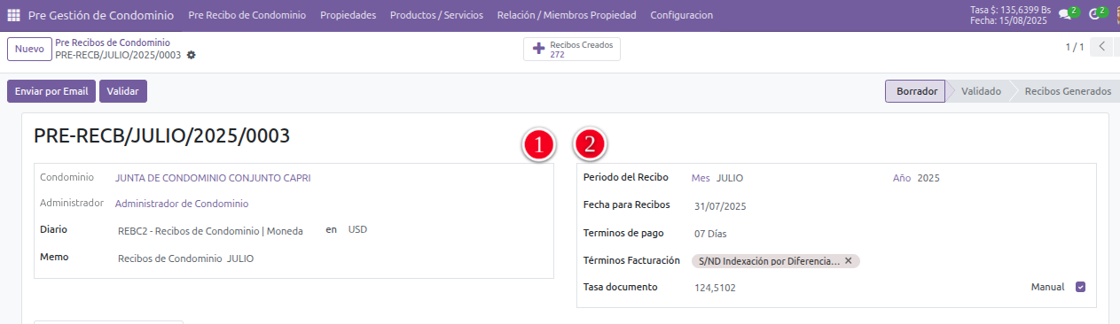Click Enviar por Email button
The width and height of the screenshot is (1120, 324).
click(51, 91)
